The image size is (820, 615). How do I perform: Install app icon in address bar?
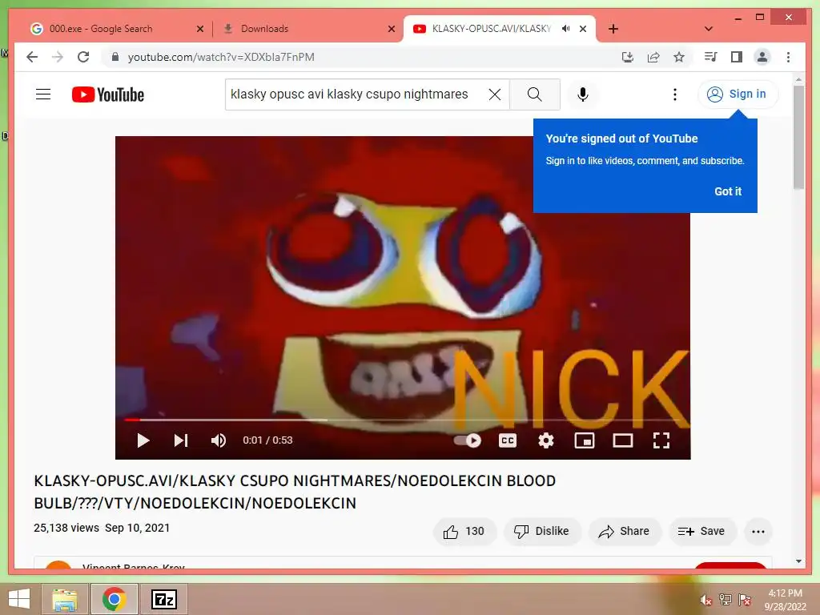coord(628,57)
